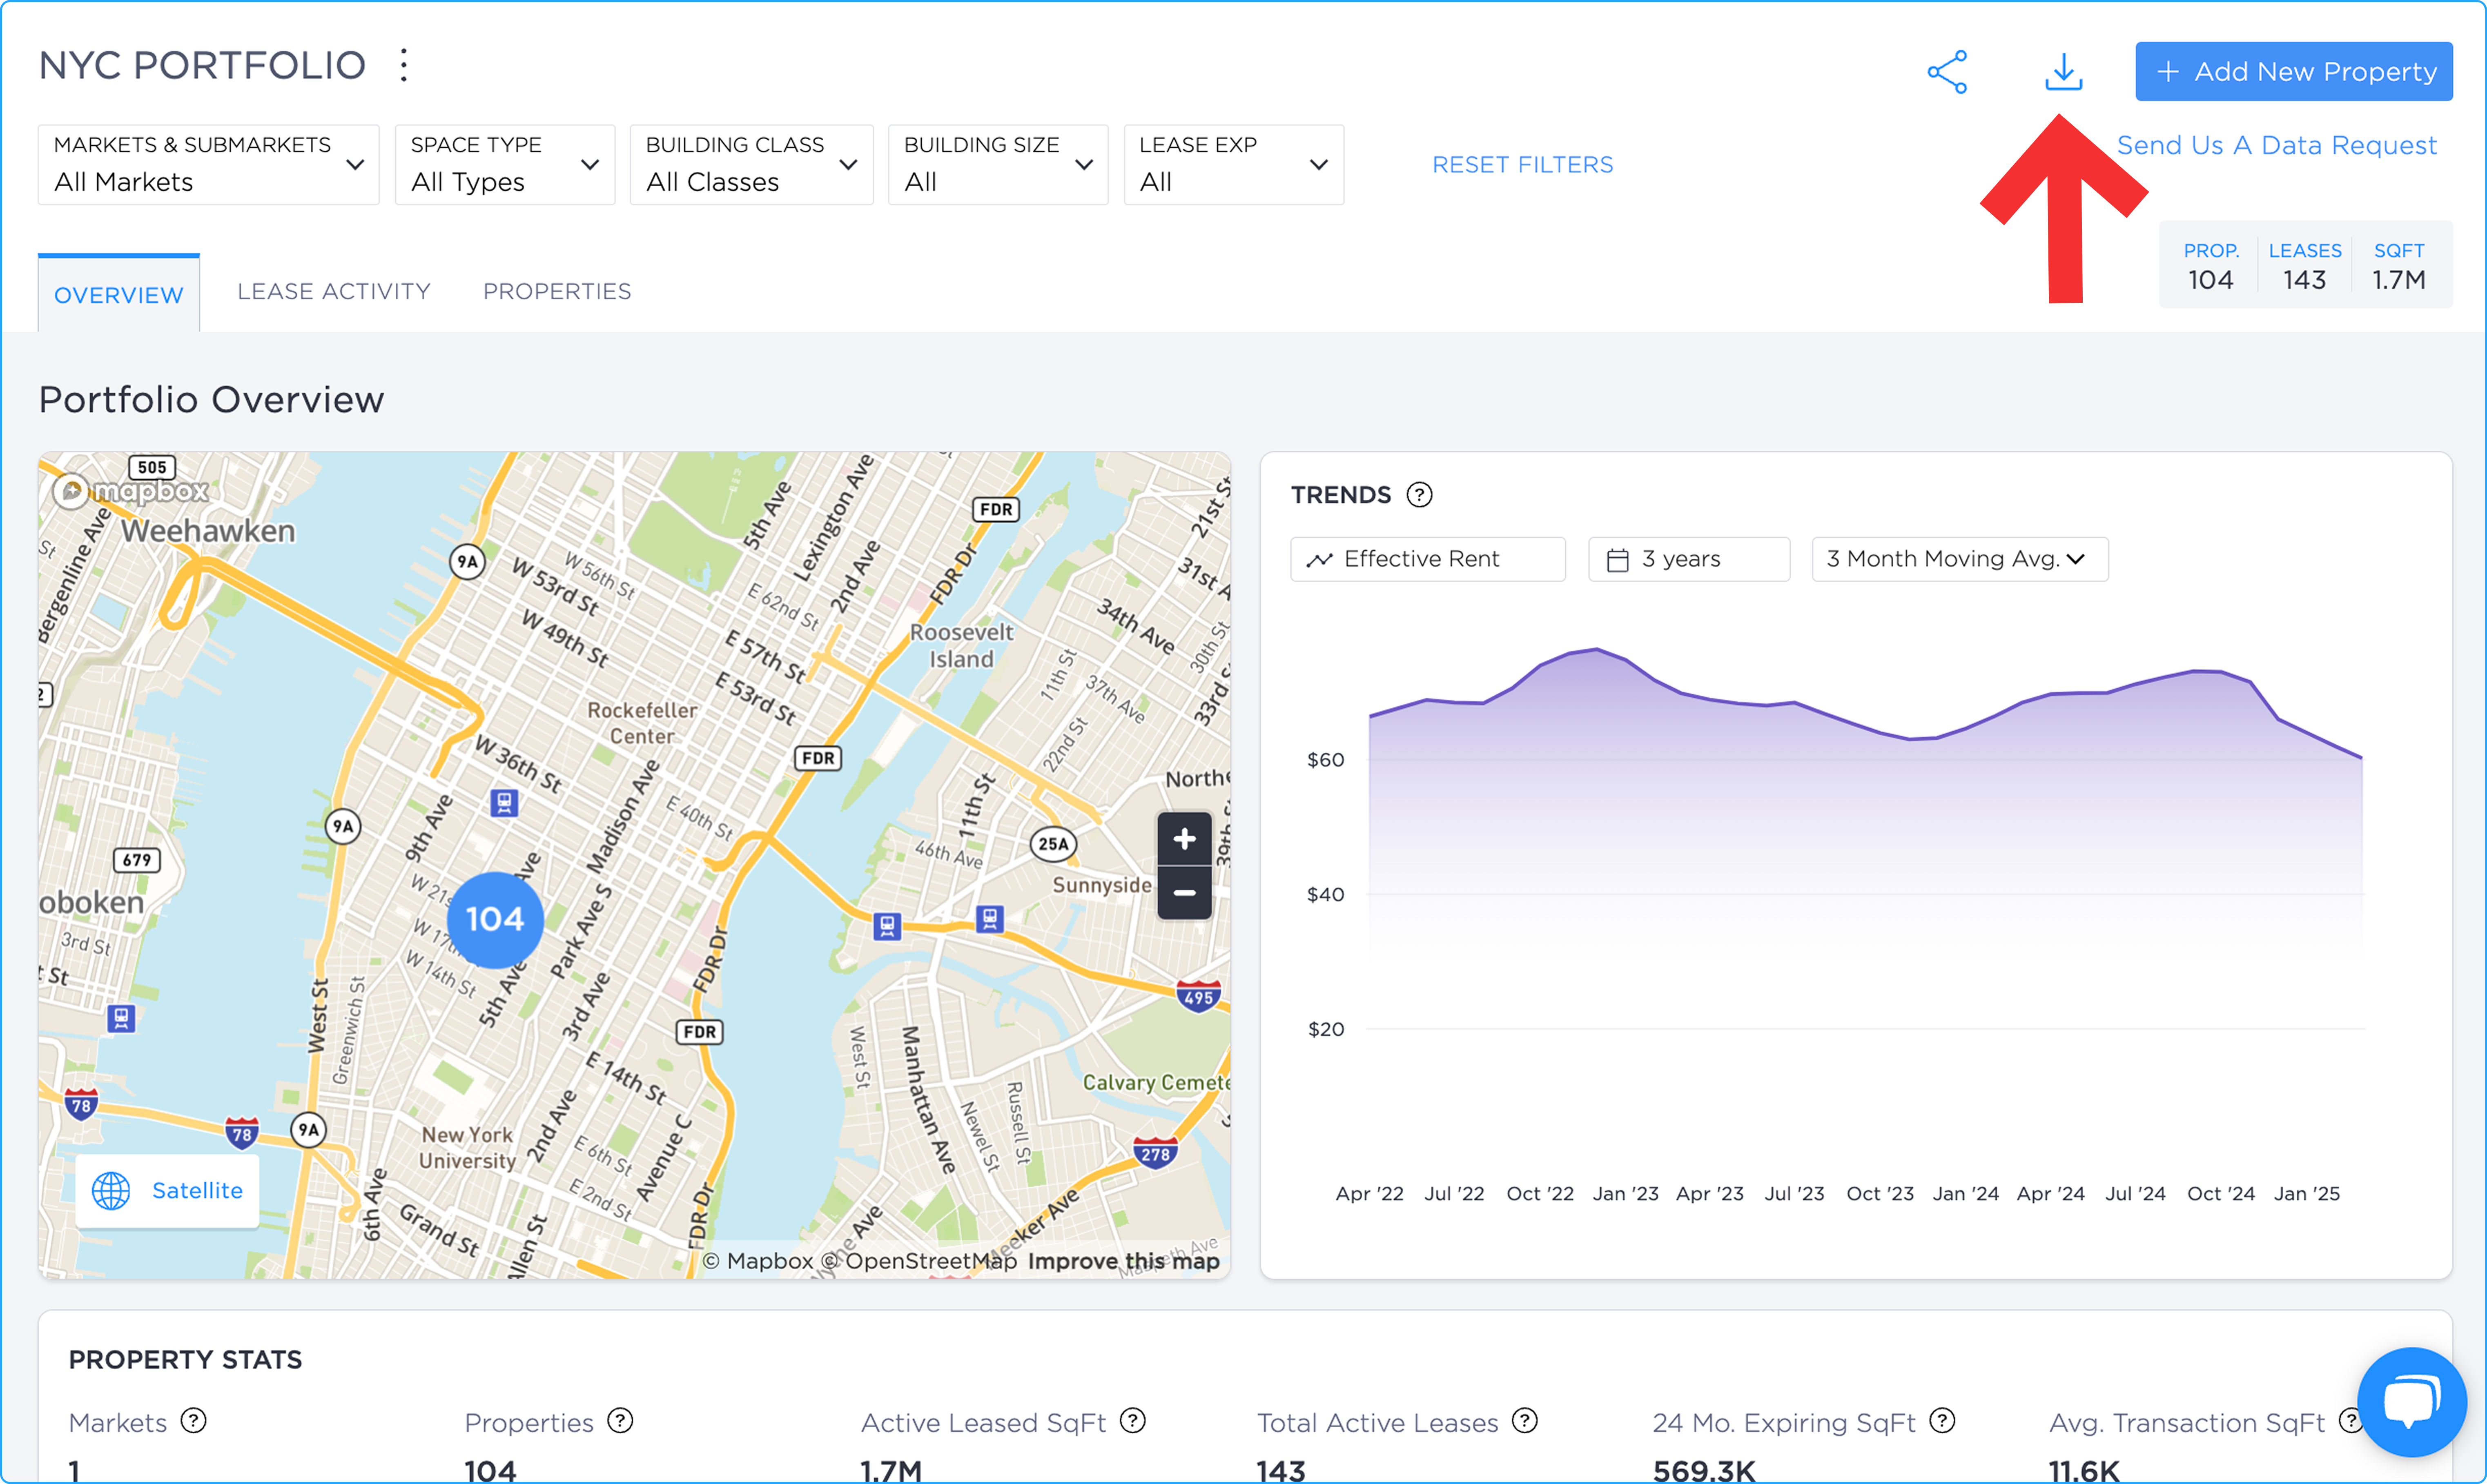The image size is (2487, 1484).
Task: Zoom out on the map
Action: pos(1184,892)
